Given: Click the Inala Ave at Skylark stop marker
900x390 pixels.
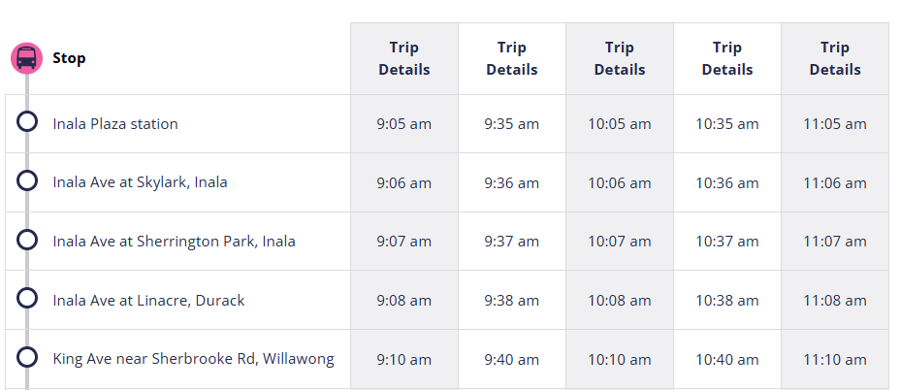Looking at the screenshot, I should (x=27, y=180).
